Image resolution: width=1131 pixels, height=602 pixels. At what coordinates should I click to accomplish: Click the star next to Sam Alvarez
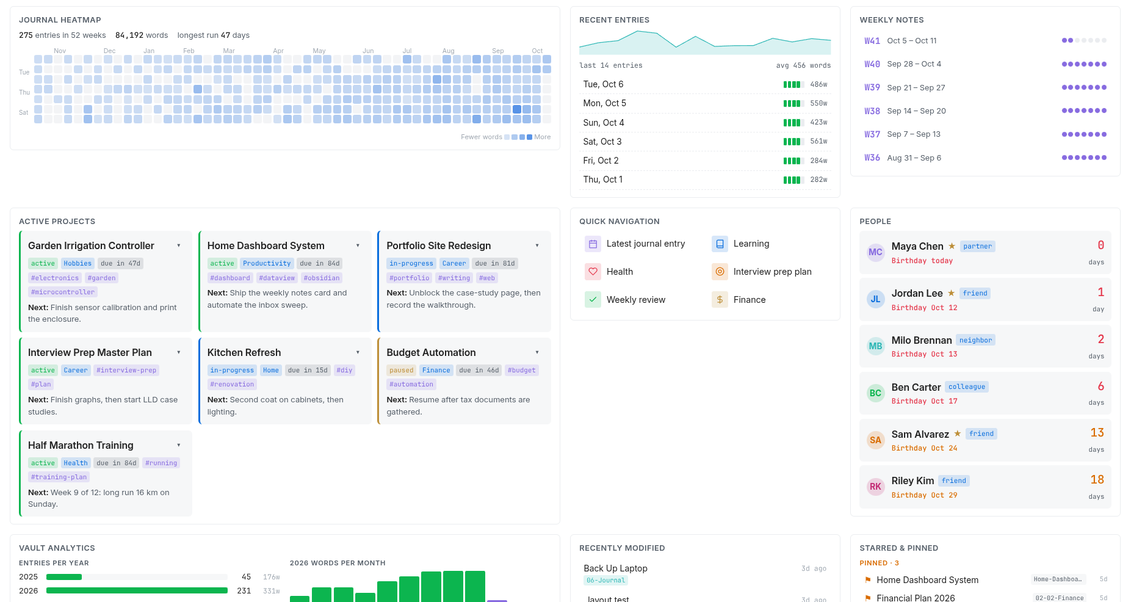point(957,433)
